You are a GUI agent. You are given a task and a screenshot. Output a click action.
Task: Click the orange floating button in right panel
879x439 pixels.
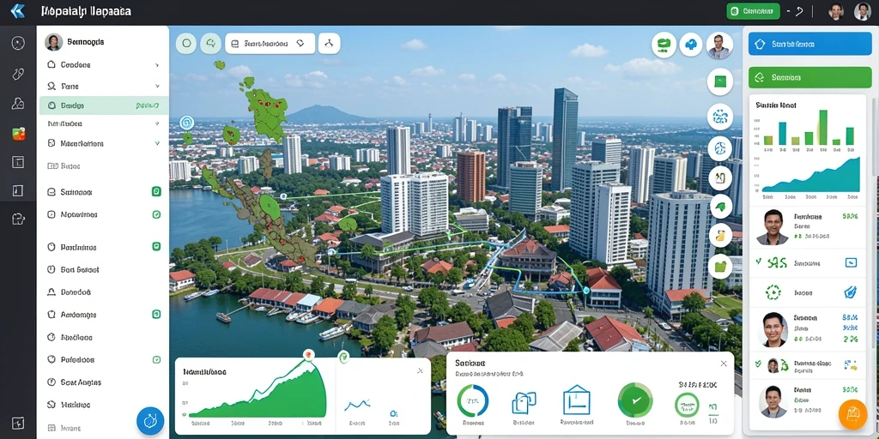(x=852, y=415)
